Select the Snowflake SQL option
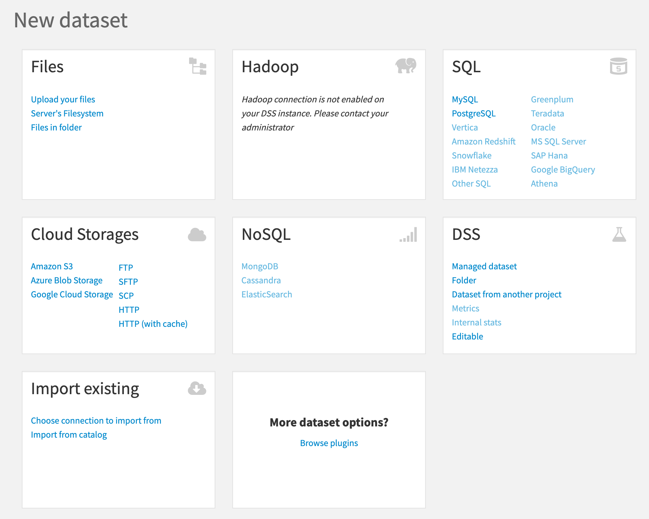The height and width of the screenshot is (519, 649). [x=471, y=156]
